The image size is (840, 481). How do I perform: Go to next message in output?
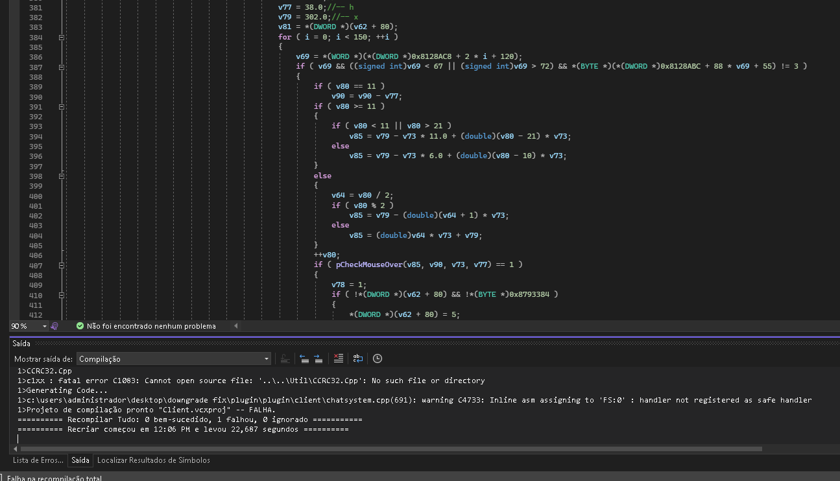click(x=318, y=358)
